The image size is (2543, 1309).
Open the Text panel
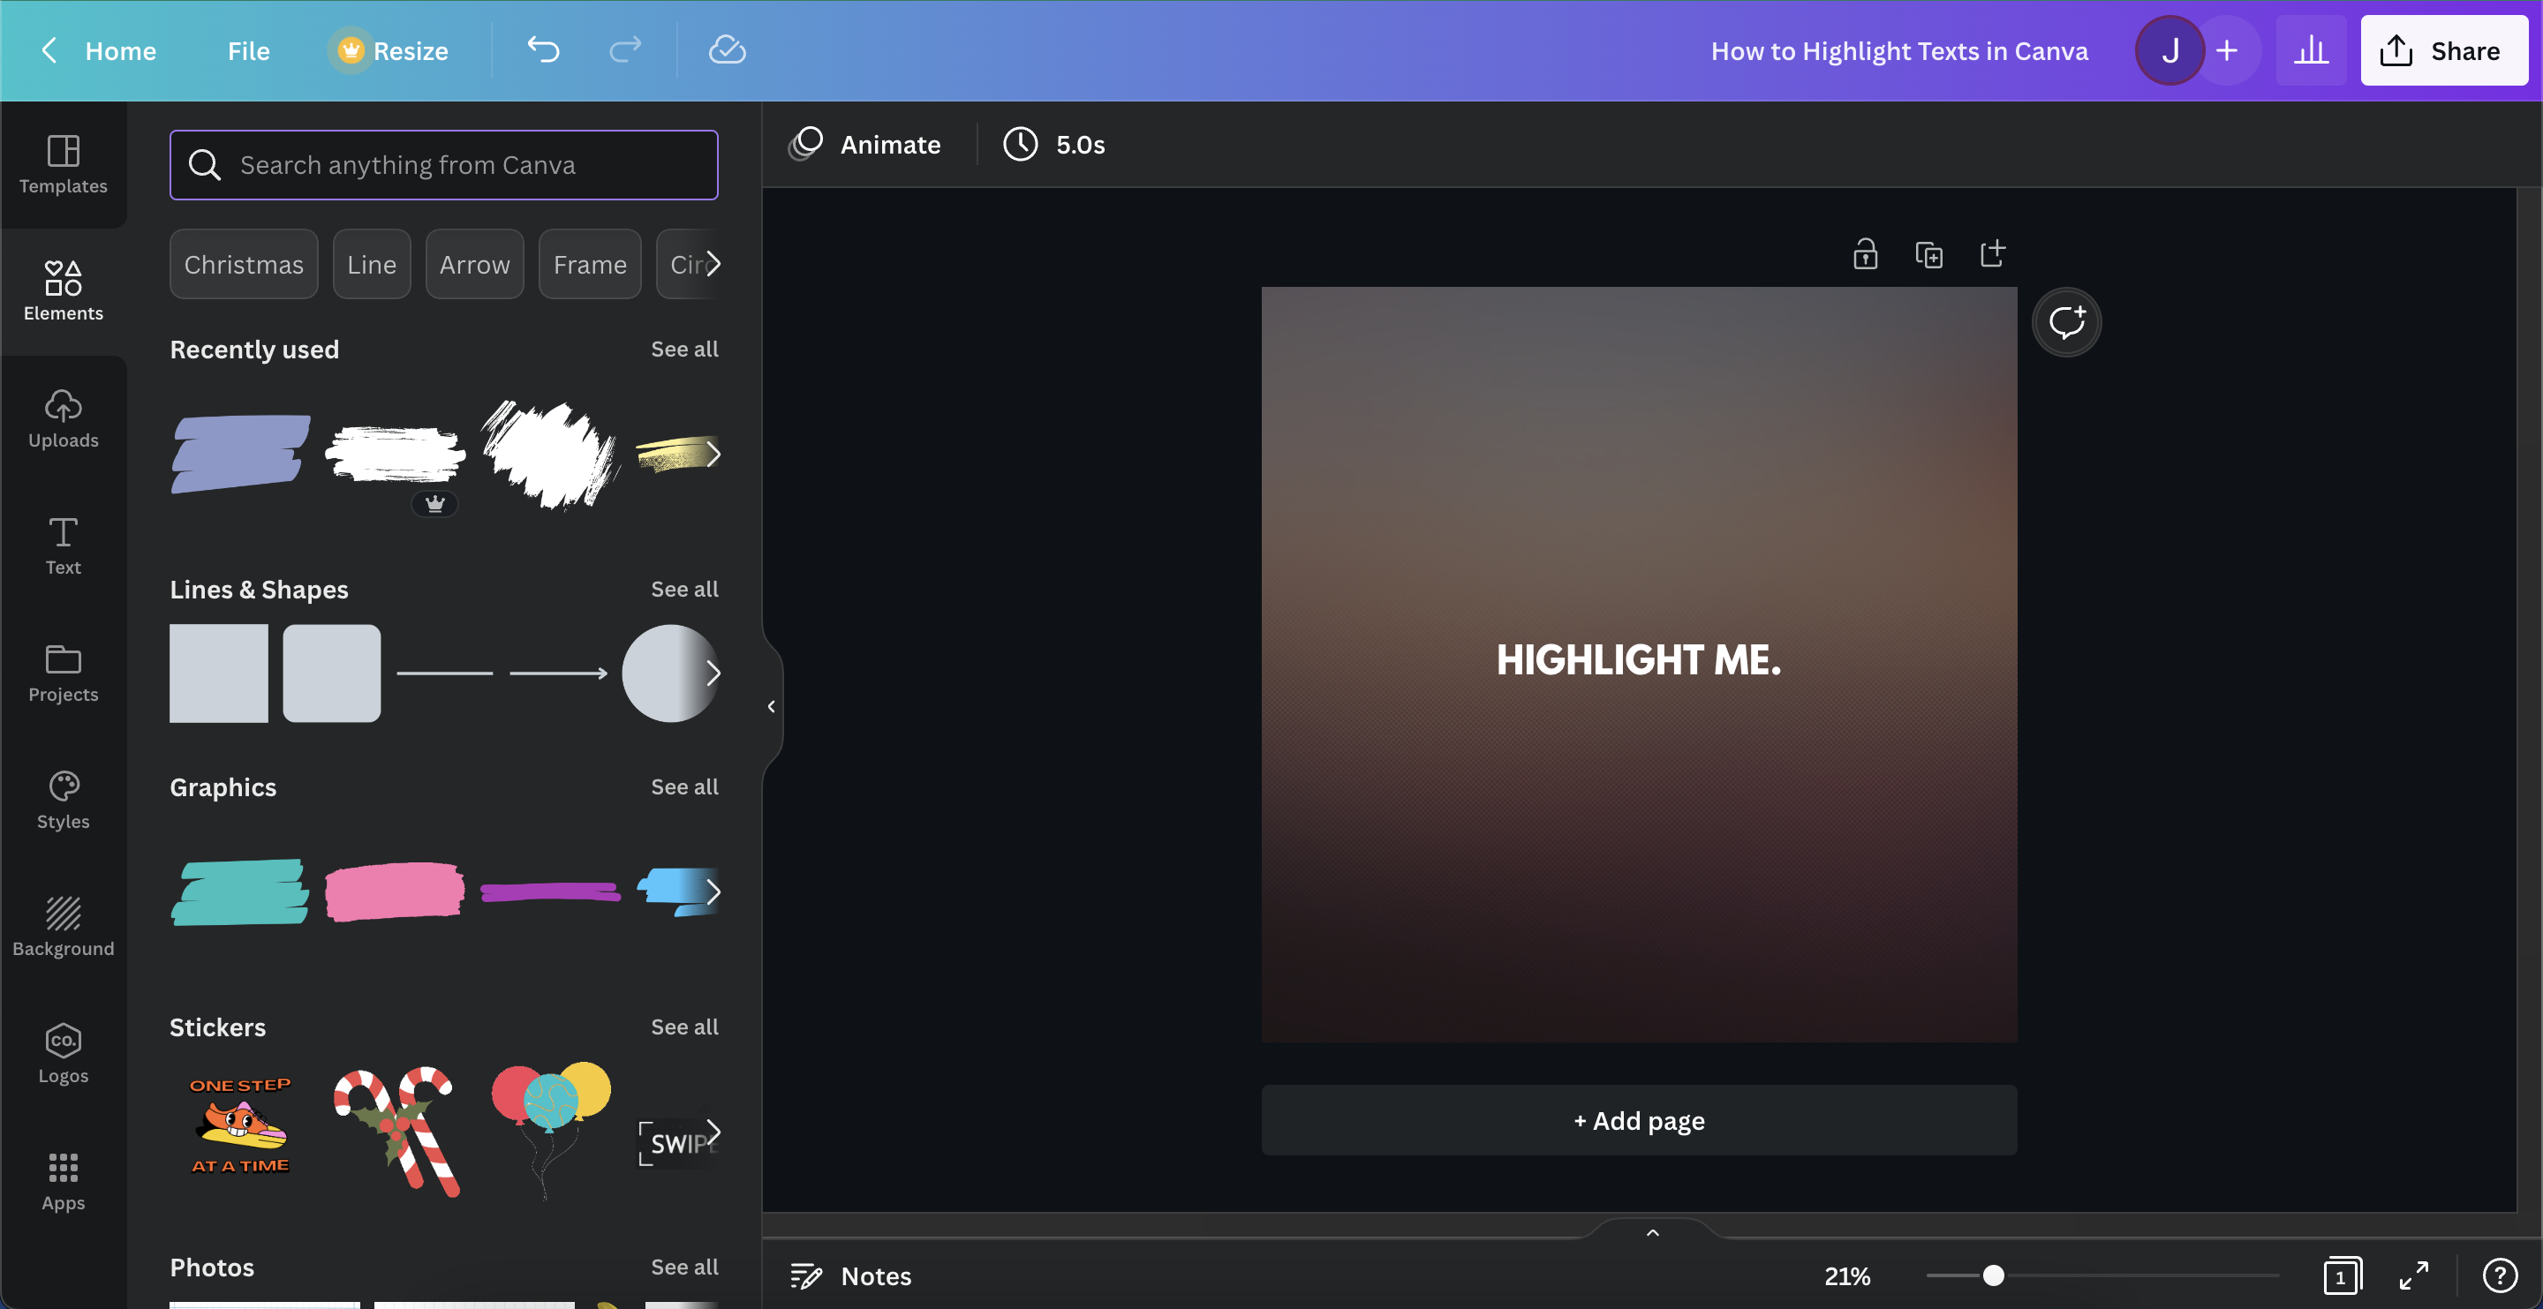tap(64, 545)
